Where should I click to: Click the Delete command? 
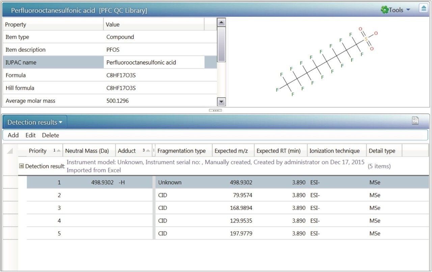tap(51, 135)
